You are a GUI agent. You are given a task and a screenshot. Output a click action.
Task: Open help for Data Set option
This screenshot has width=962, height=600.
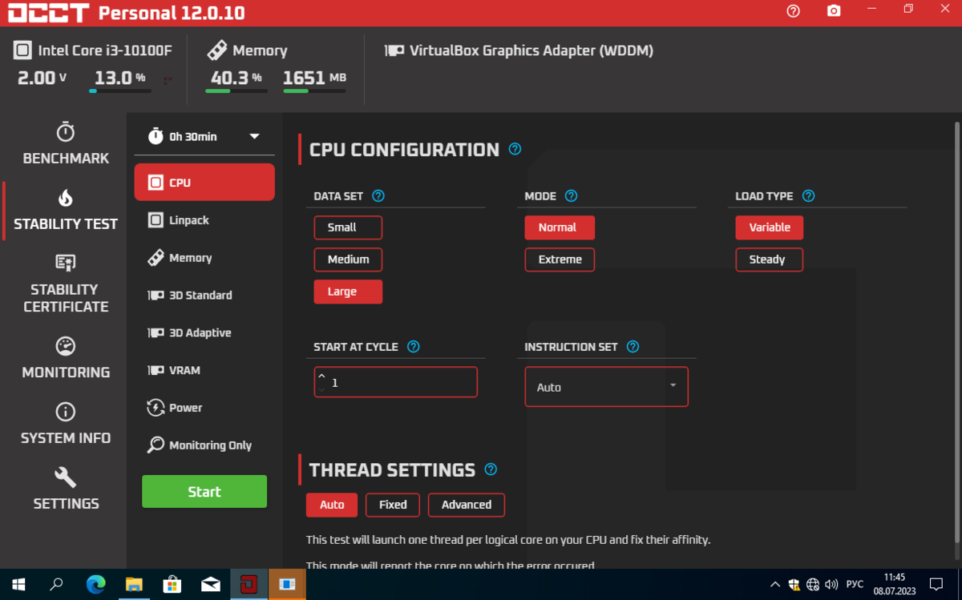(378, 195)
